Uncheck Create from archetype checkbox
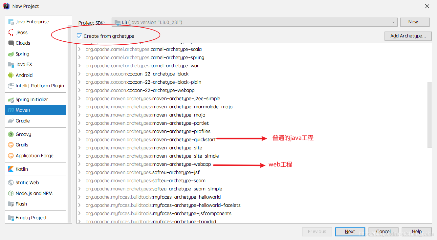437x240 pixels. coord(79,36)
